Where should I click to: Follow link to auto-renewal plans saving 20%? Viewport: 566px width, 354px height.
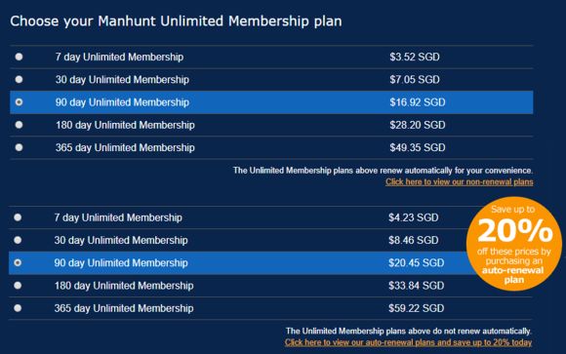pyautogui.click(x=408, y=342)
